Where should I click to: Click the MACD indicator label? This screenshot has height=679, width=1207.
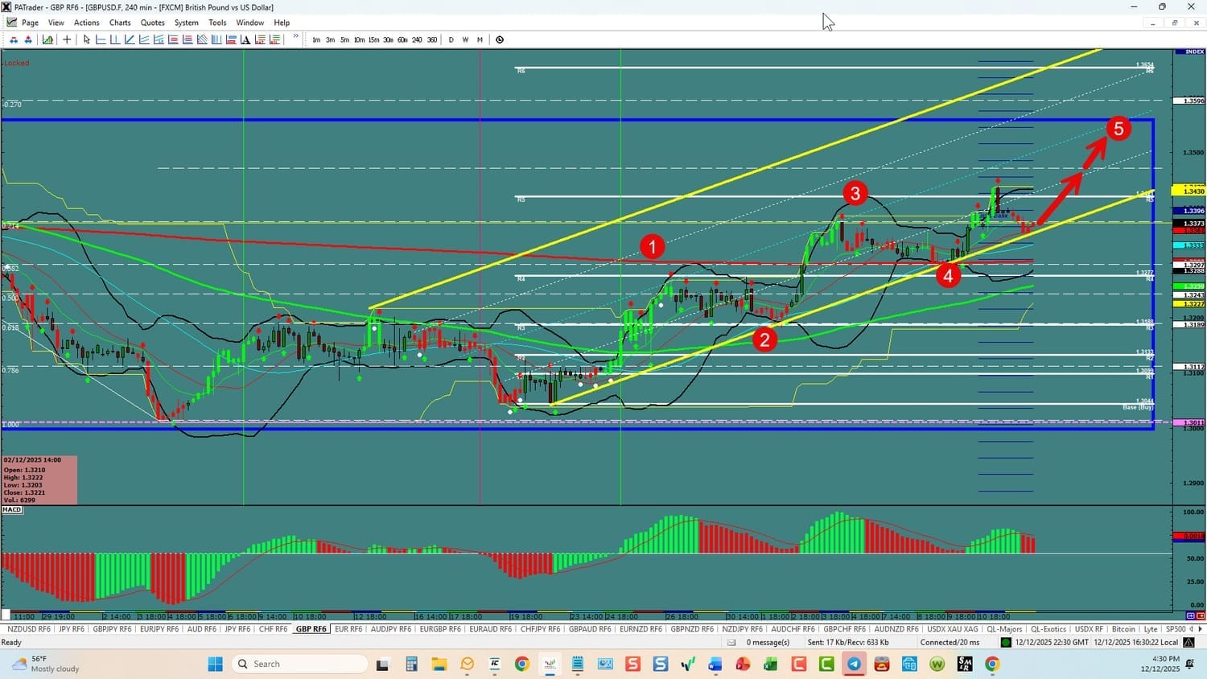[x=12, y=510]
